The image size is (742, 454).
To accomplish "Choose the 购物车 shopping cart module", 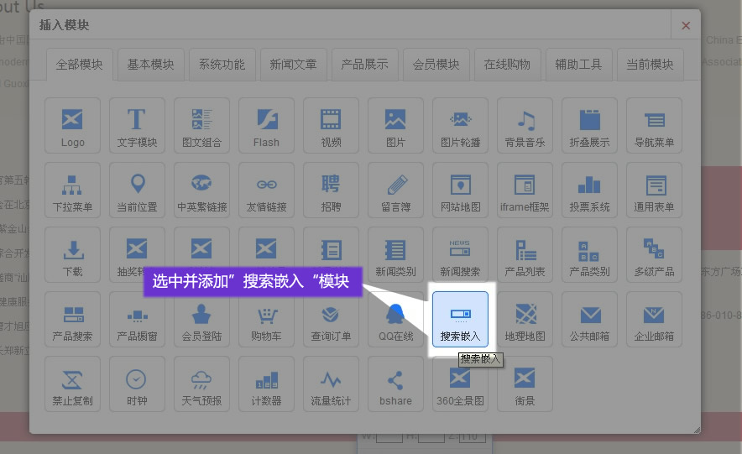I will pos(266,319).
